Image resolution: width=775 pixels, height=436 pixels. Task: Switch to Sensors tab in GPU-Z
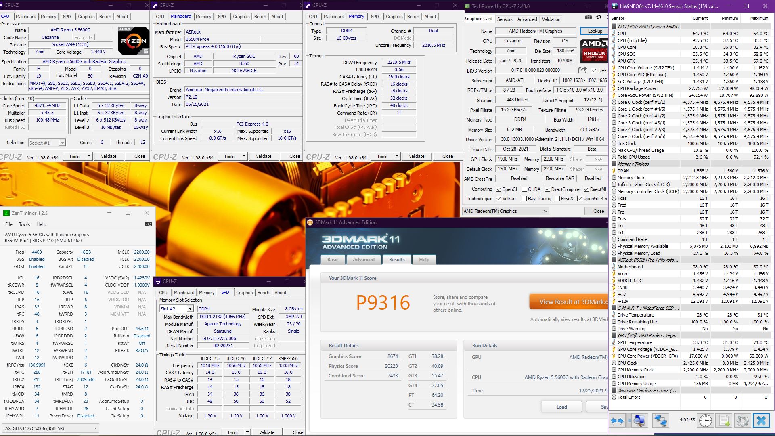tap(505, 19)
